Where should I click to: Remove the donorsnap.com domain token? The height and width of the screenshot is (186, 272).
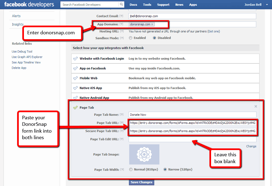click(152, 24)
